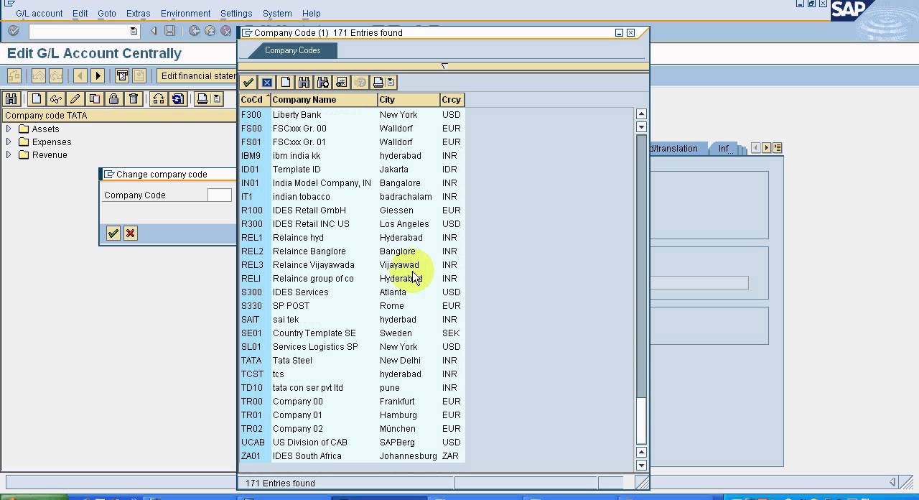
Task: Click the left-pointing triangle beside the command field
Action: pyautogui.click(x=154, y=31)
